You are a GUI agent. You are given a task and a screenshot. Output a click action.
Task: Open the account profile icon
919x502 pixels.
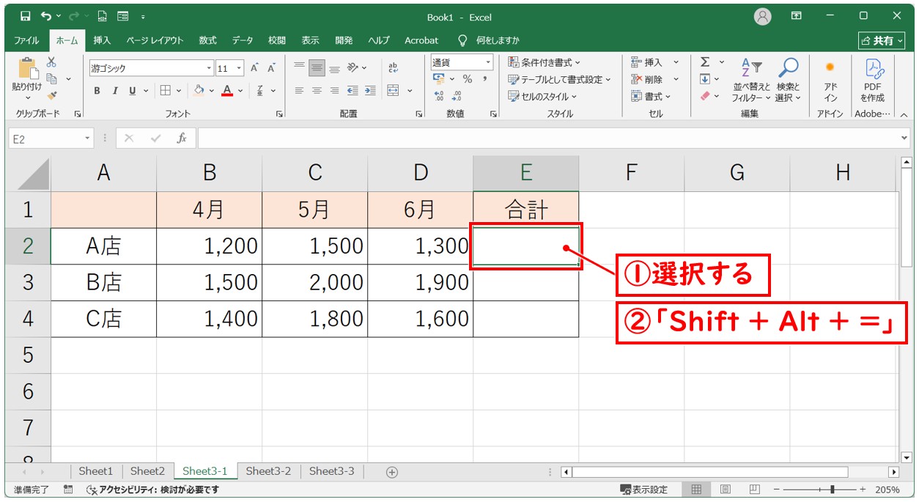(763, 16)
